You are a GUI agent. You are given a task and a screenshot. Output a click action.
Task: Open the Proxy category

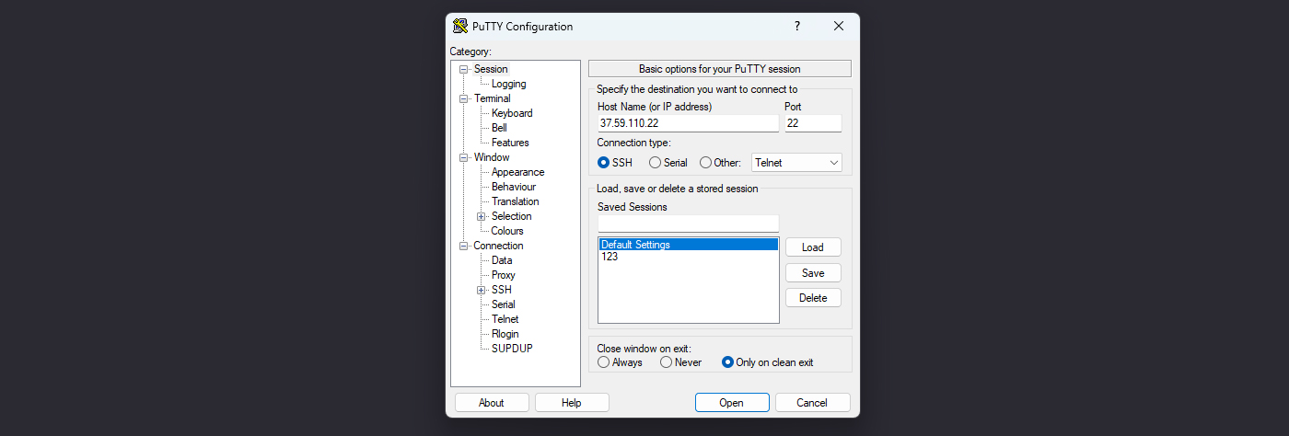click(x=504, y=275)
